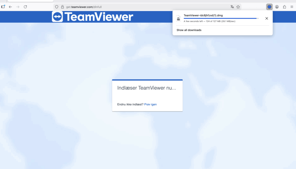Click the "Prøv igen" link

point(150,104)
